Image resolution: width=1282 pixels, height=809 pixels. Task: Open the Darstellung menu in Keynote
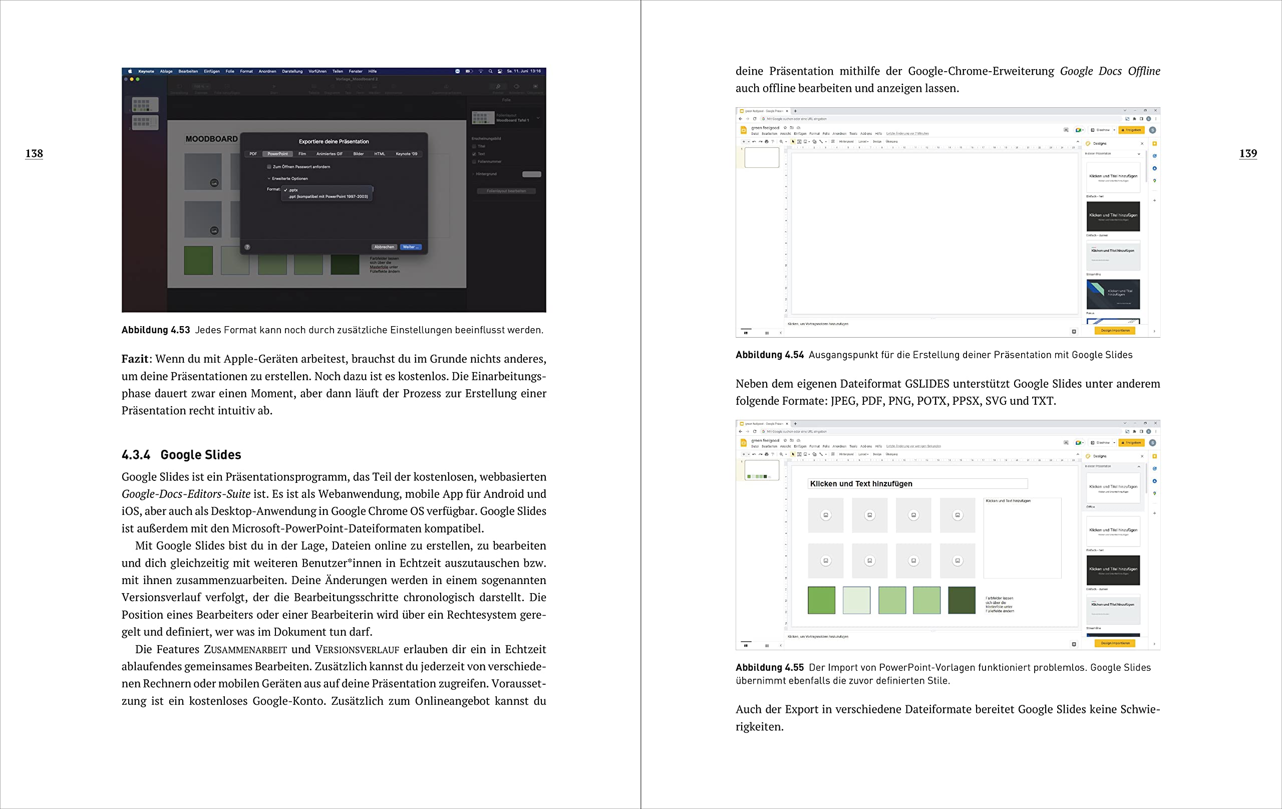[x=292, y=71]
